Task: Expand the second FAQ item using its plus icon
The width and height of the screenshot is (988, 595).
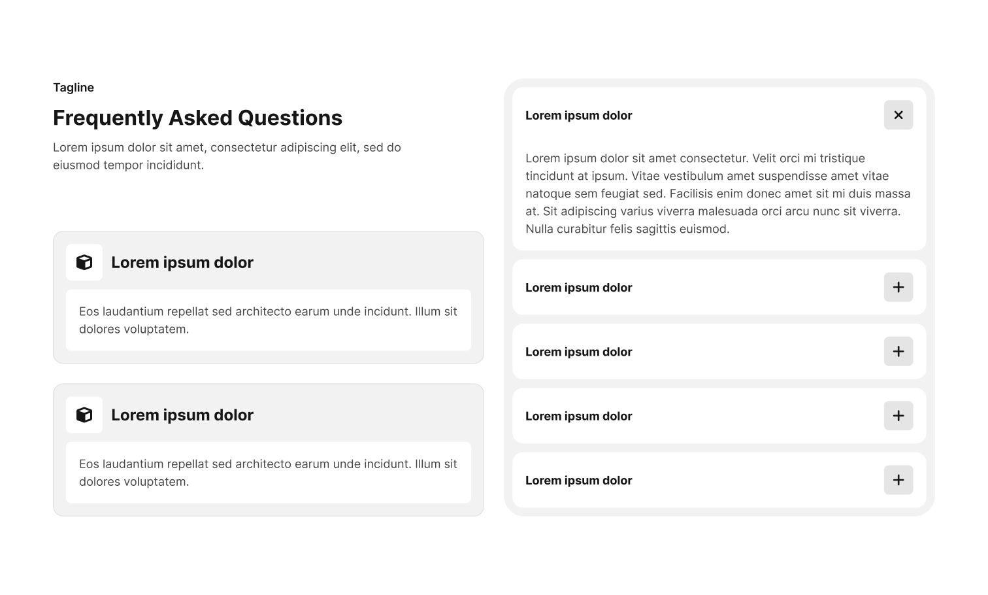Action: click(898, 287)
